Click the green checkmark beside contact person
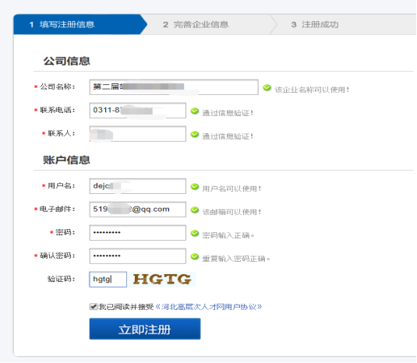 coord(195,135)
